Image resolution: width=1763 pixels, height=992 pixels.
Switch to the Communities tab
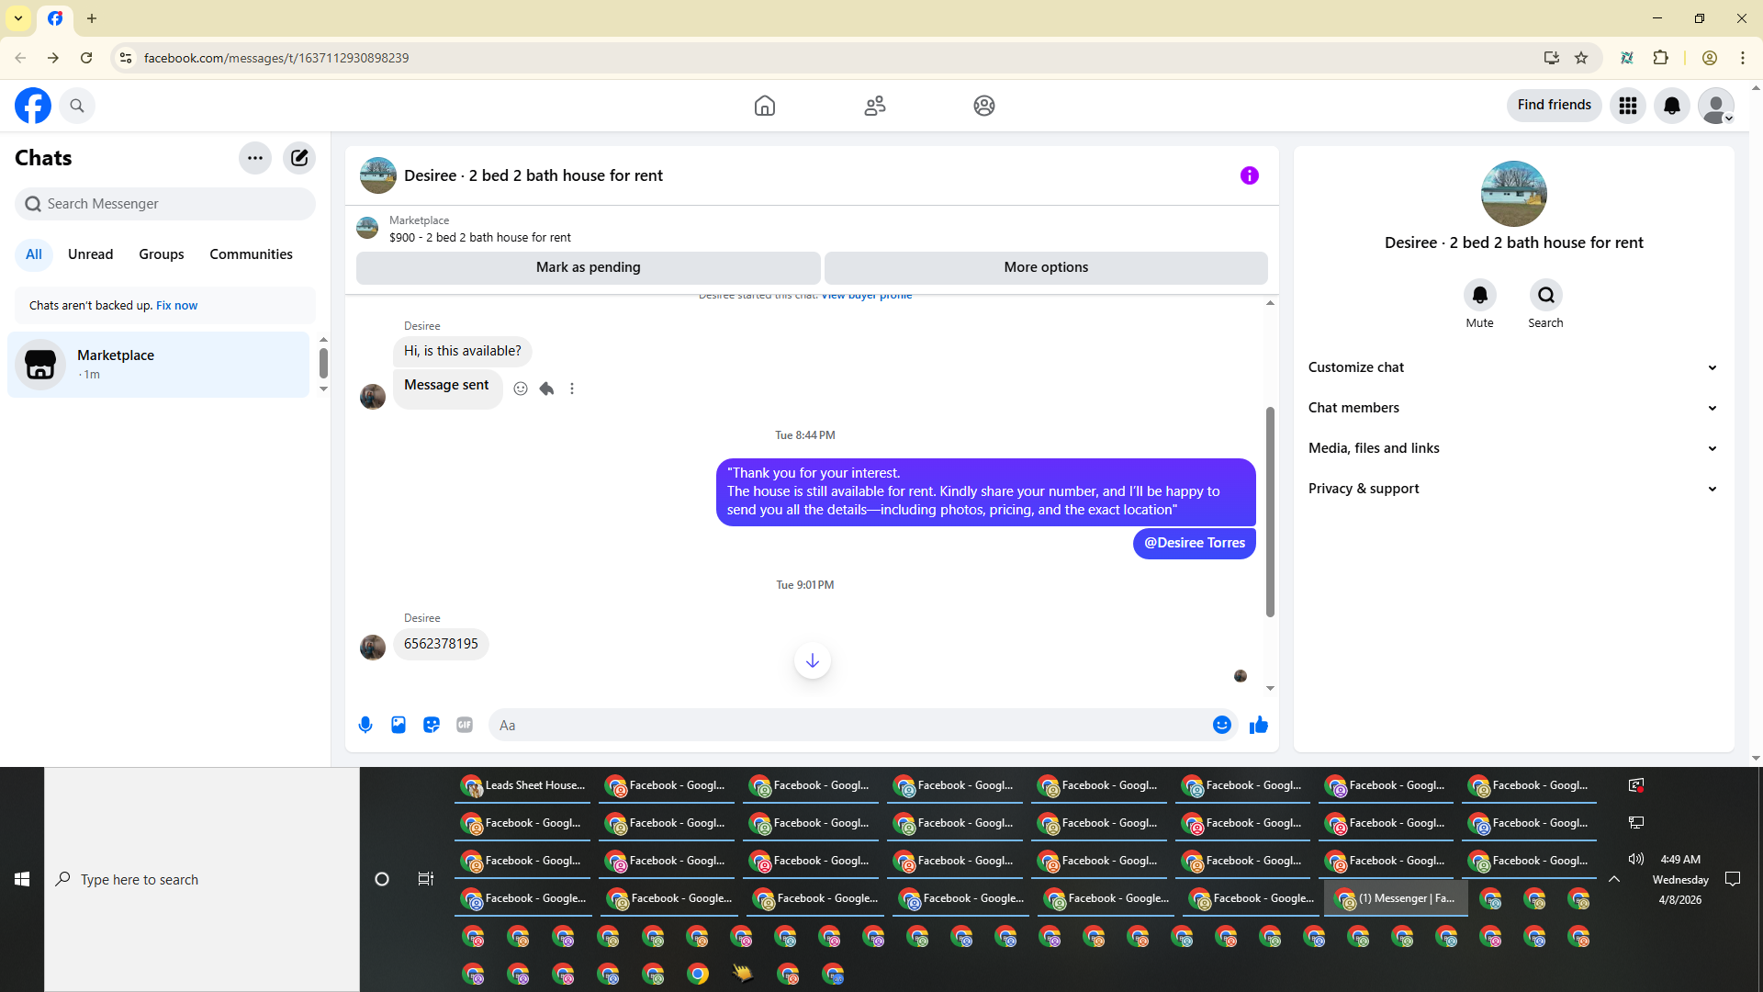251,254
